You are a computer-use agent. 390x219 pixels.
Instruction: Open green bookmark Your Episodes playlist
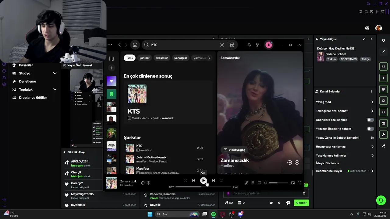coord(112,94)
